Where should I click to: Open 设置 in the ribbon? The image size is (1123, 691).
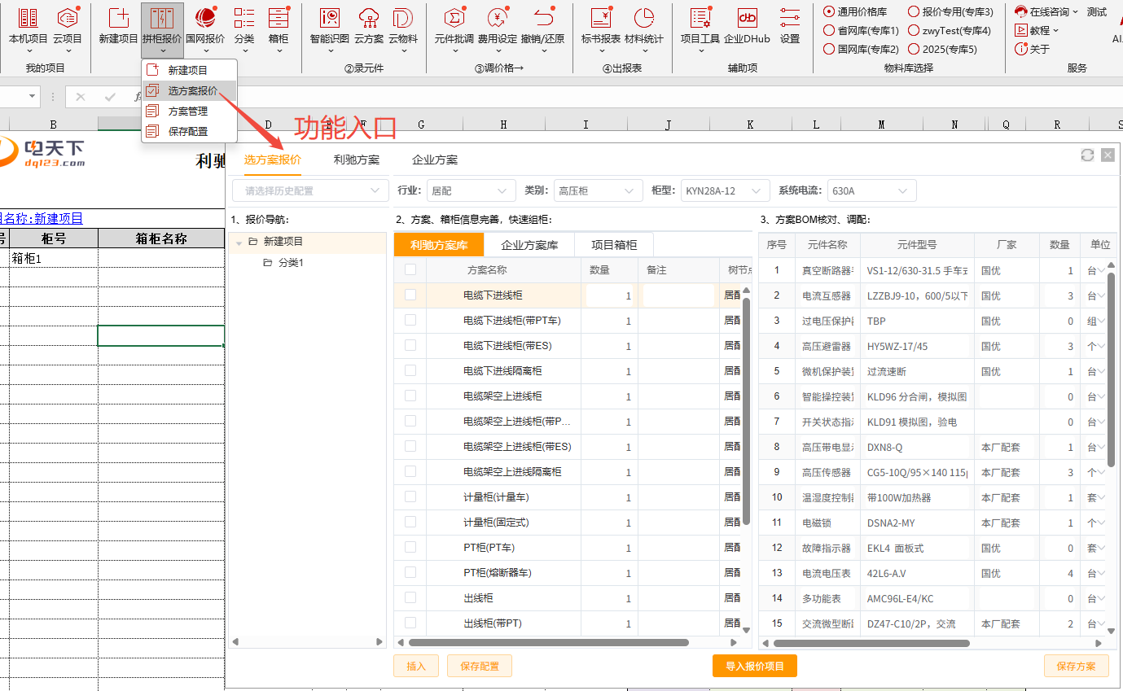(789, 26)
